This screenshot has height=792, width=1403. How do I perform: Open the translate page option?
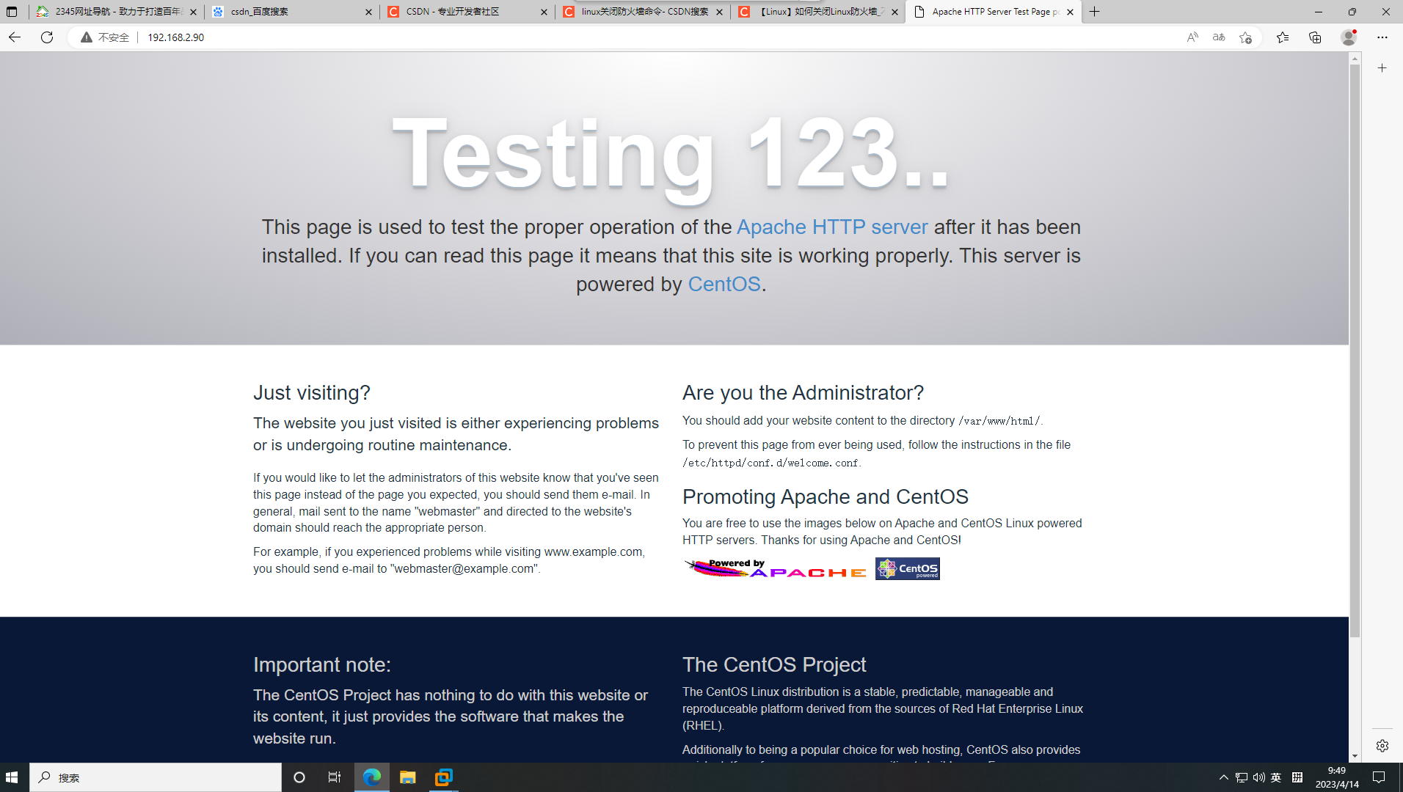(x=1219, y=37)
